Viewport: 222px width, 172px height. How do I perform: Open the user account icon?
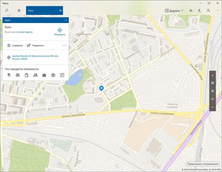(x=208, y=11)
